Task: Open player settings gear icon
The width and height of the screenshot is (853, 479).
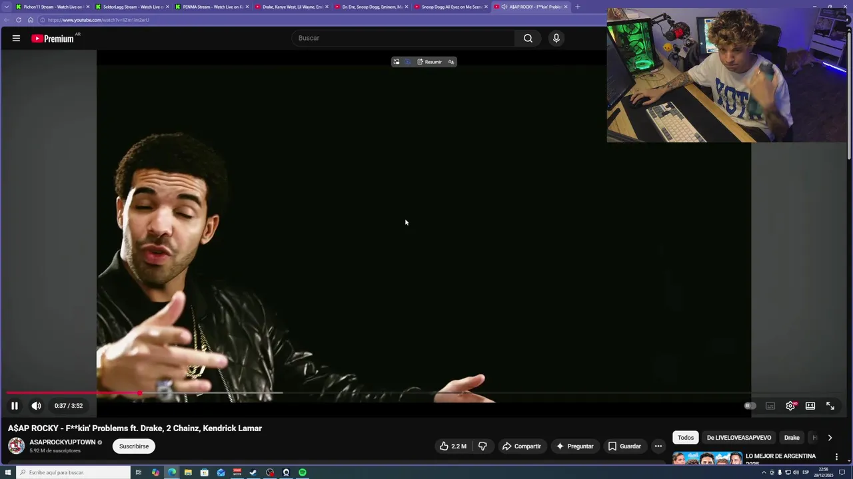Action: tap(790, 406)
